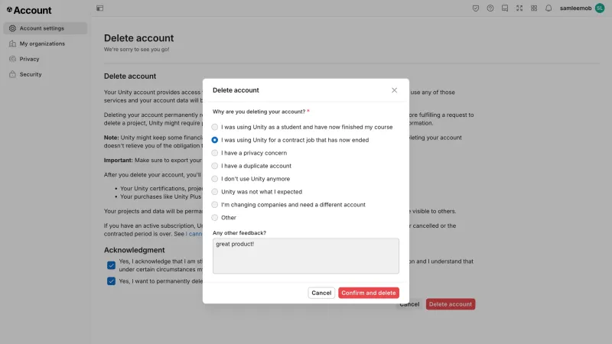The height and width of the screenshot is (344, 612).
Task: Open the shield icon in top bar
Action: (475, 8)
